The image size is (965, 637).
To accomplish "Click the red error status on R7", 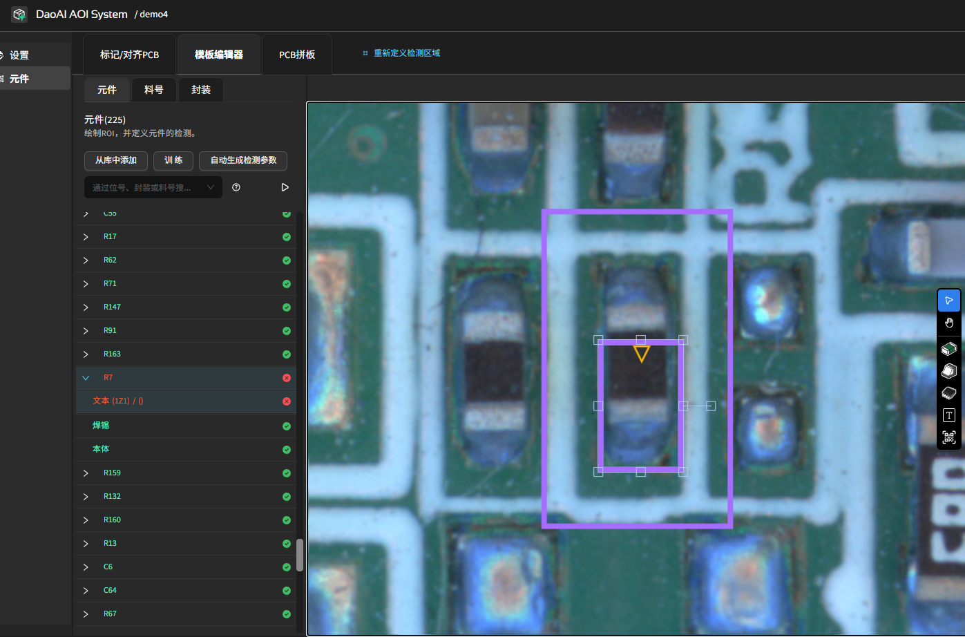I will click(287, 378).
